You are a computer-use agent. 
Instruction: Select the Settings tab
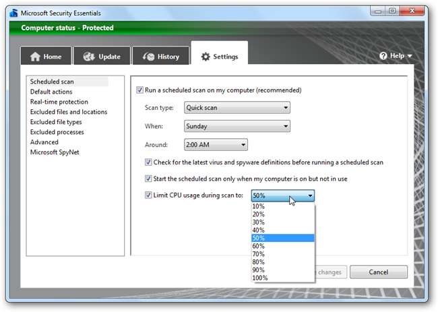219,53
